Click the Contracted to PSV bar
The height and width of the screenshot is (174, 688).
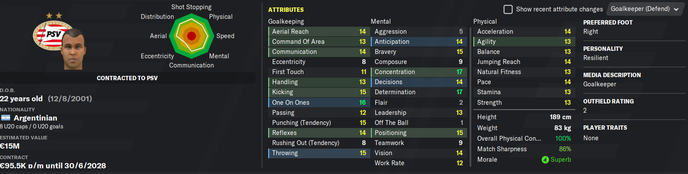point(127,78)
